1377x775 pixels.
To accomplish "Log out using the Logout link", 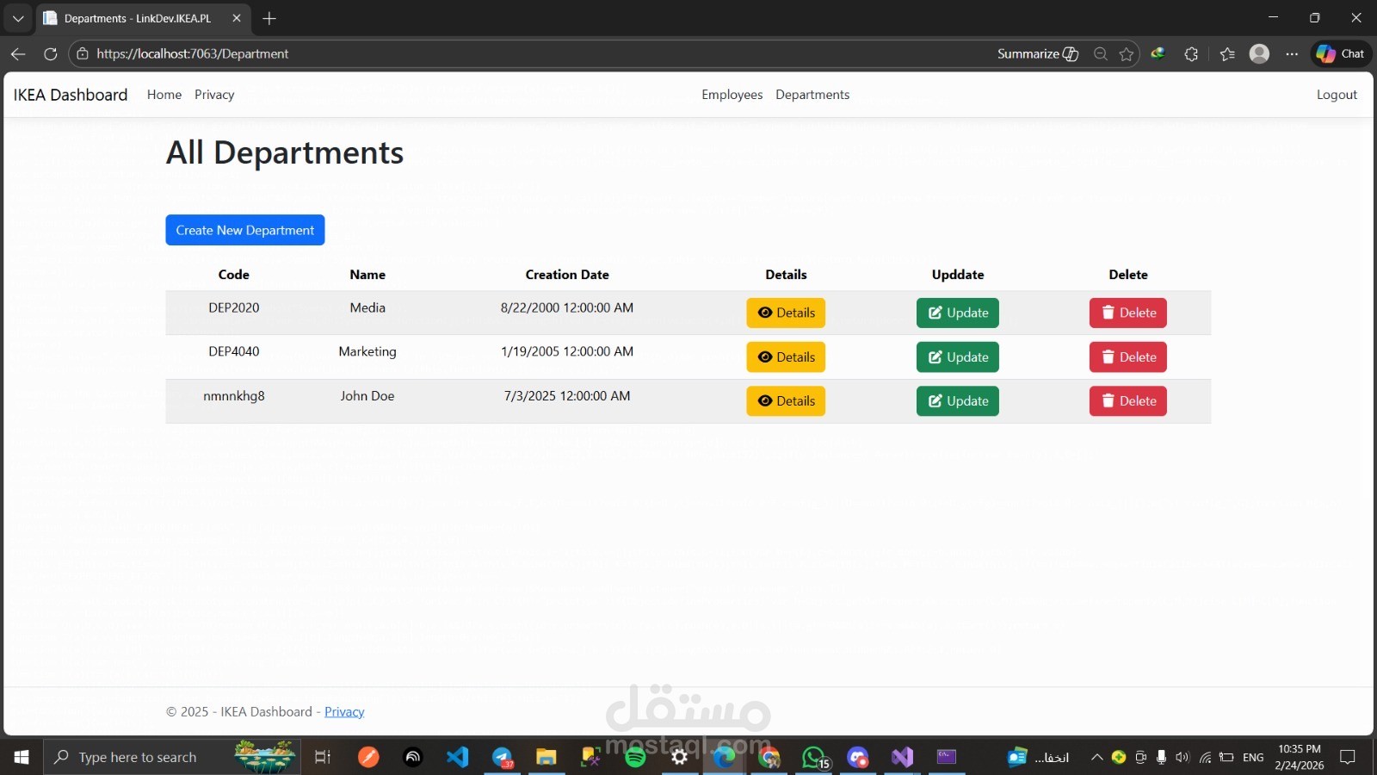I will pyautogui.click(x=1337, y=95).
